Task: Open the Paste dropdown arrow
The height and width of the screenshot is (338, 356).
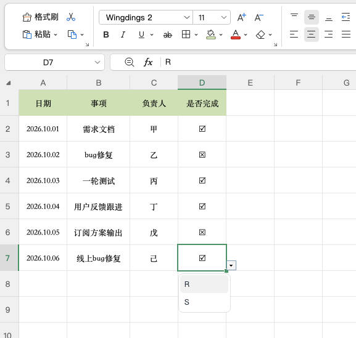Action: [x=56, y=34]
